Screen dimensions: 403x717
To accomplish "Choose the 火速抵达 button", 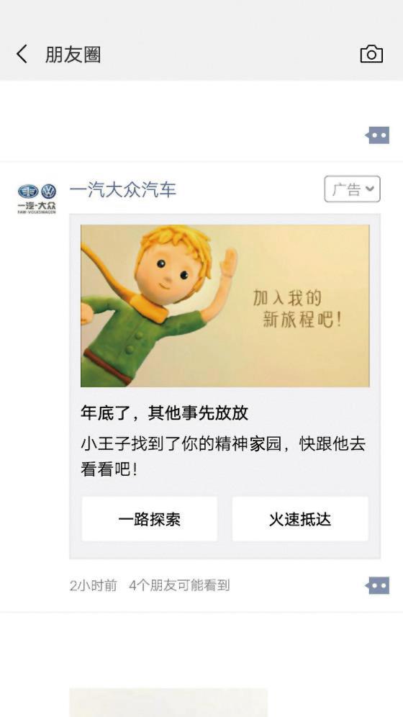I will coord(300,519).
